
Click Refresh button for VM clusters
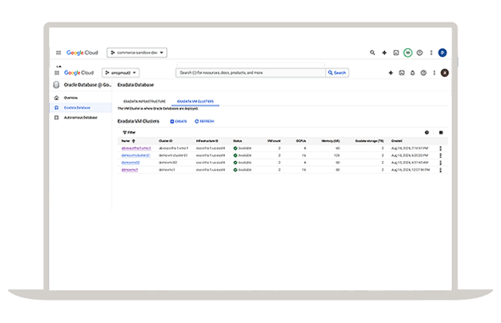[x=205, y=121]
